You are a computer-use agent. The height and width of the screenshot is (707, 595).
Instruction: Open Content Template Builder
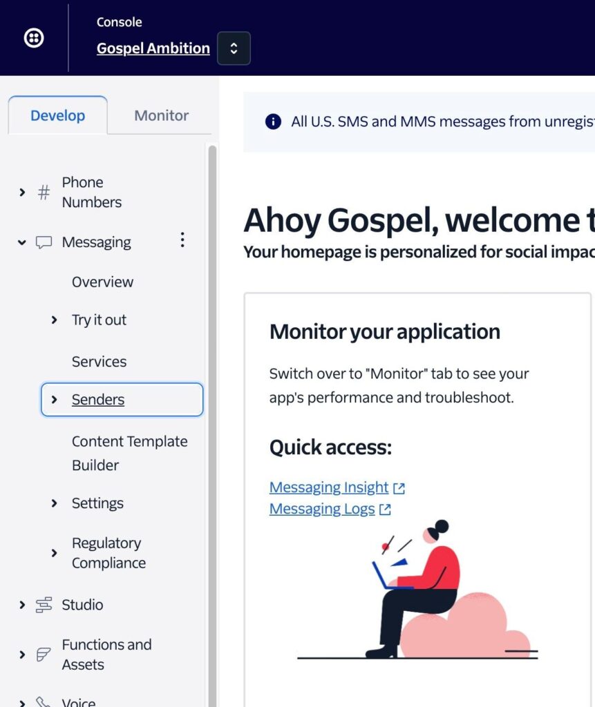click(x=129, y=453)
